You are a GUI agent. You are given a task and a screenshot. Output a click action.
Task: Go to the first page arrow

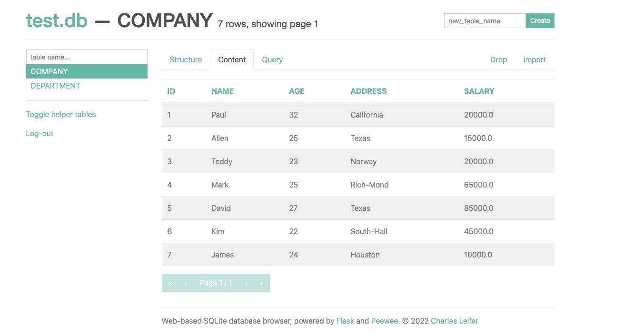pos(170,283)
